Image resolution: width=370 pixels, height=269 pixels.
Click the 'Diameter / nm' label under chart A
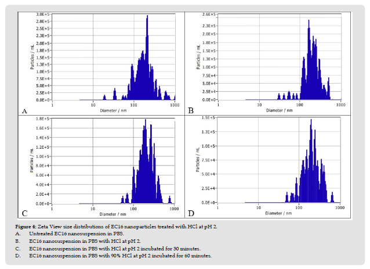pyautogui.click(x=113, y=111)
